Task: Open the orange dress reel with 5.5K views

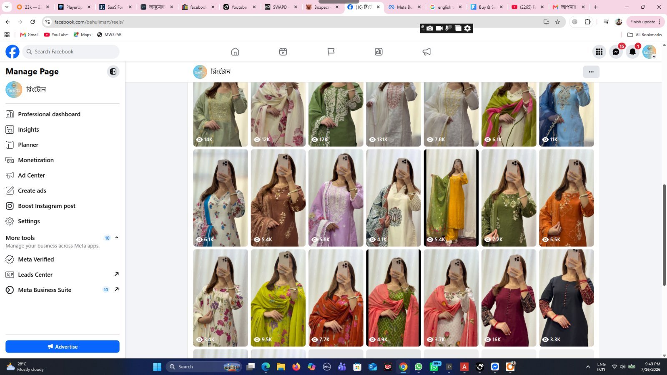Action: [567, 198]
